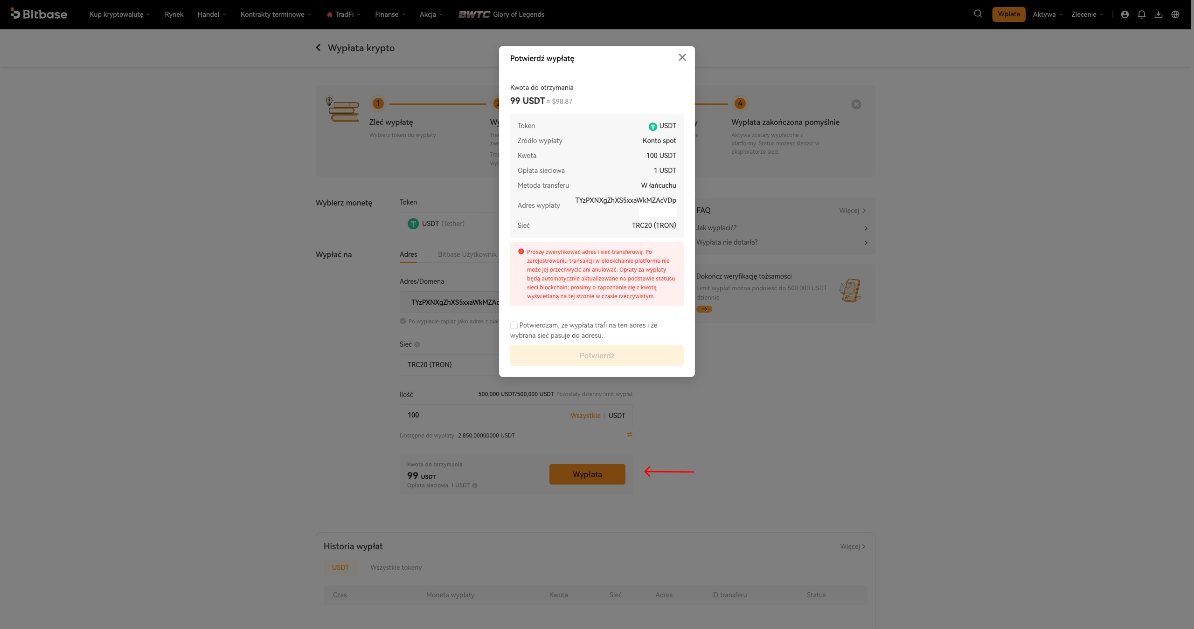Go back using the arrow beside Wypłata krypto
Screen dimensions: 1194x629
pyautogui.click(x=318, y=48)
